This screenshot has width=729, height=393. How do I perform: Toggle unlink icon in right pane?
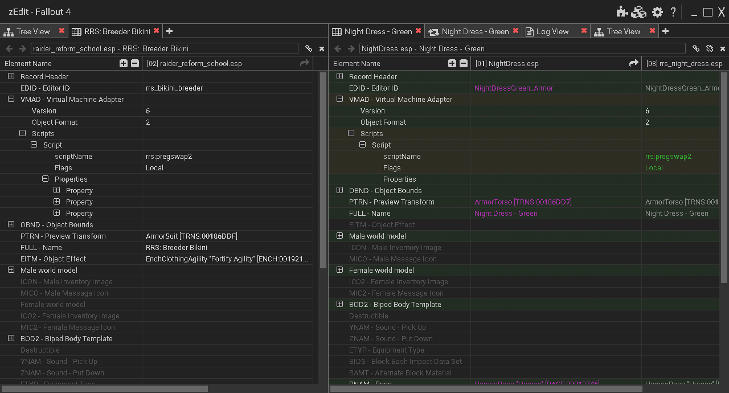(x=710, y=49)
